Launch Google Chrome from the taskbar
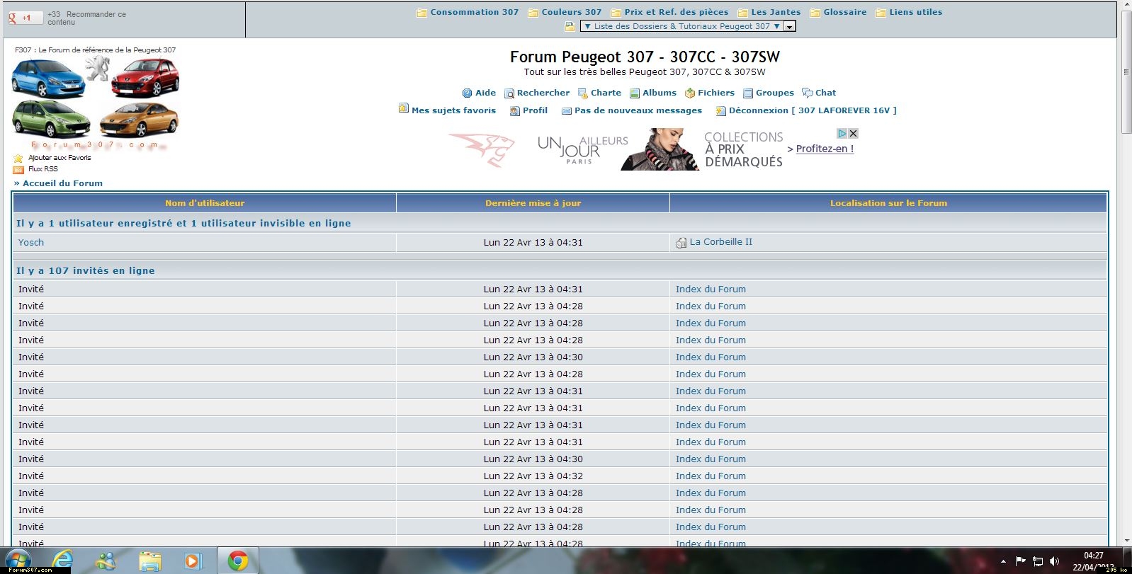 click(237, 561)
